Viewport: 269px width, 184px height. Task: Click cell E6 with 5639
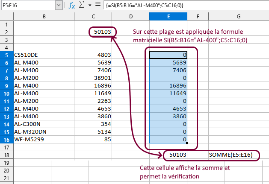click(x=168, y=63)
